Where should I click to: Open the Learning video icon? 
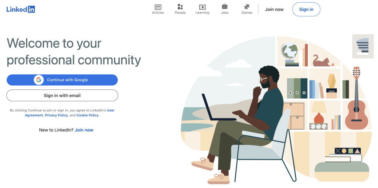pos(202,7)
